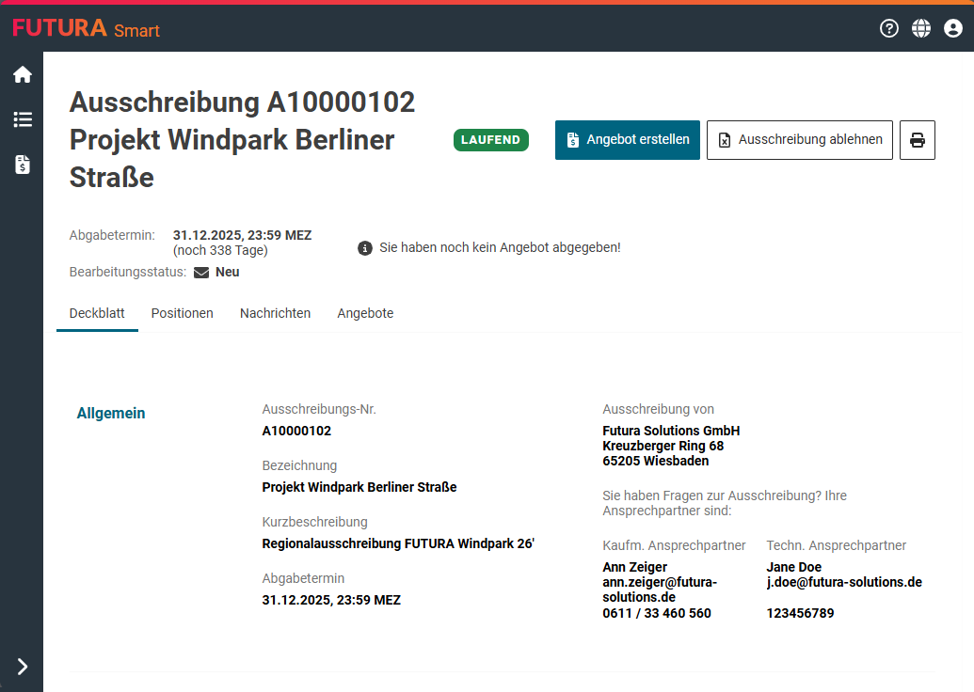Screen dimensions: 974x692
Task: Open the list view sidebar icon
Action: 22,119
